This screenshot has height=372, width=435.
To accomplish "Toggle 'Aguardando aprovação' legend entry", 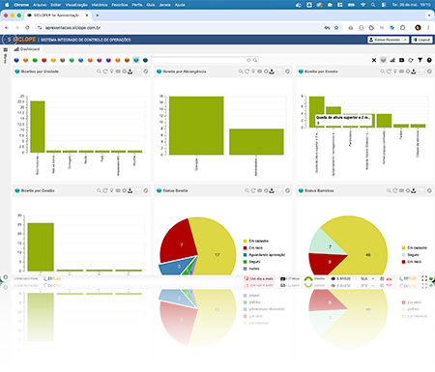I will pyautogui.click(x=264, y=255).
